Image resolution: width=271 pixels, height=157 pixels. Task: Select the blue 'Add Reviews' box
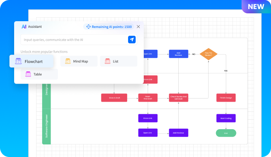click(178, 54)
